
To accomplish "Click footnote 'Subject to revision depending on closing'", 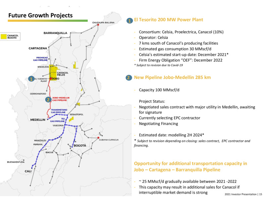I will pos(192,143).
